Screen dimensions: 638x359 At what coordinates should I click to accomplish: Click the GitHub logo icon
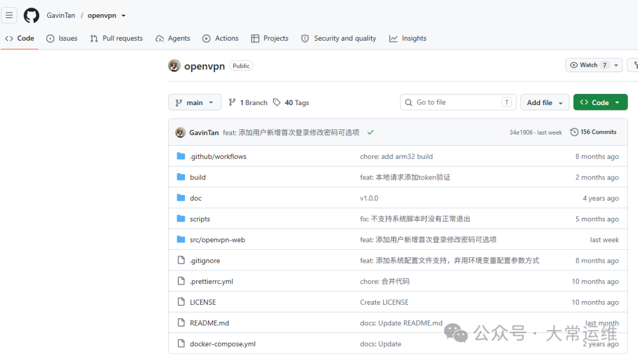(31, 15)
